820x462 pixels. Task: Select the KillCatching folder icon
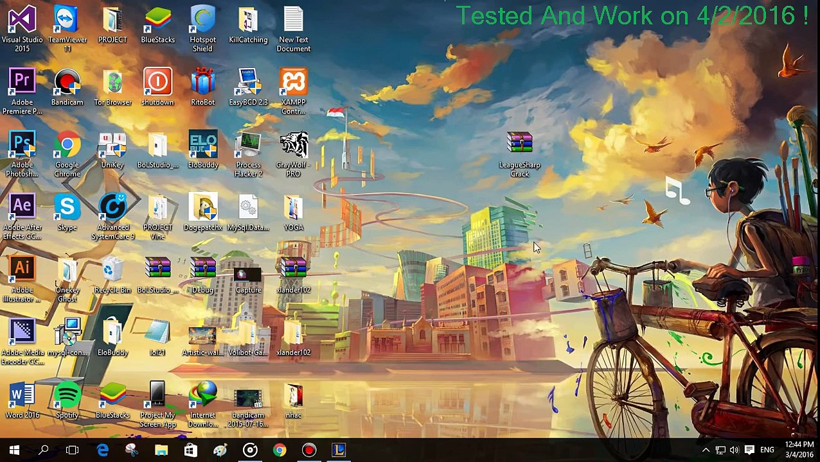tap(248, 26)
